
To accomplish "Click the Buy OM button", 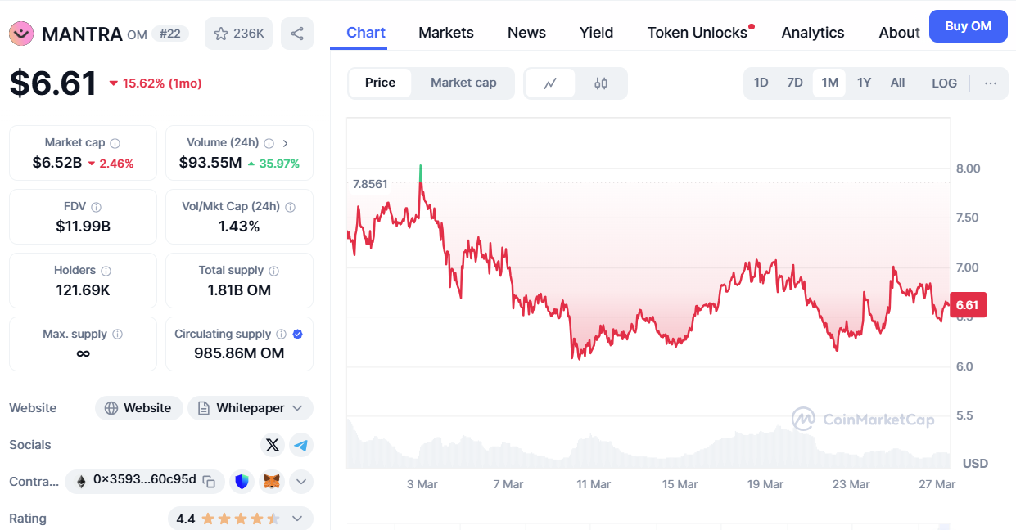I will tap(968, 26).
